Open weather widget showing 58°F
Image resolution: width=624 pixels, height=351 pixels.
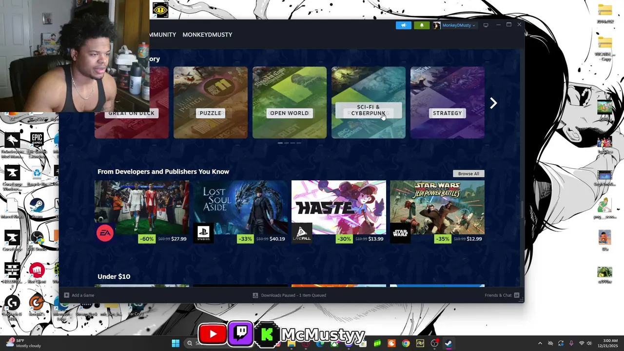pos(23,343)
